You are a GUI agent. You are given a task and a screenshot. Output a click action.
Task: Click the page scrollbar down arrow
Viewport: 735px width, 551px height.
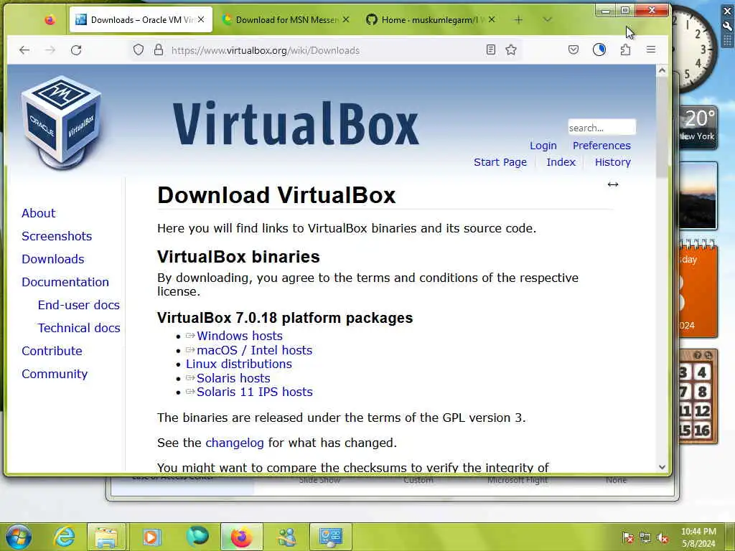pos(662,466)
